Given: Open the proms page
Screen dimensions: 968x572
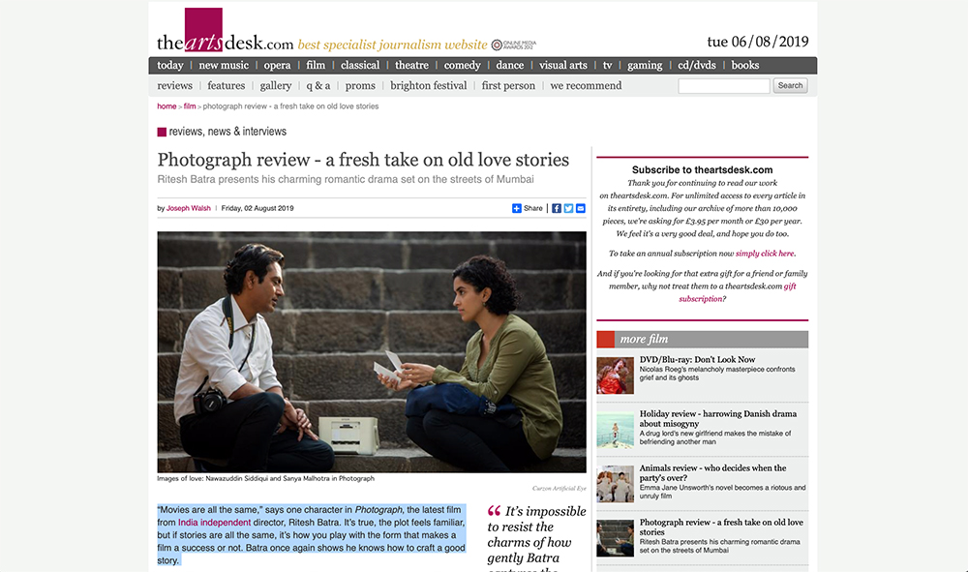Looking at the screenshot, I should pyautogui.click(x=360, y=86).
